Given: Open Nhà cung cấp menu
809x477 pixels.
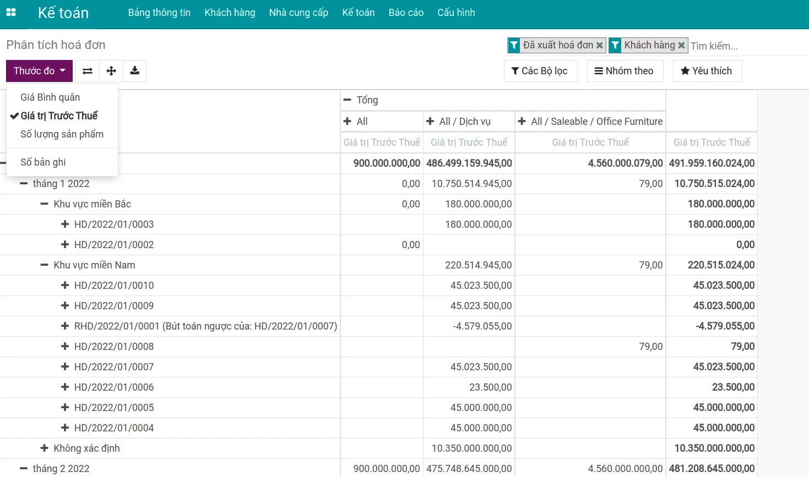Looking at the screenshot, I should coord(298,13).
